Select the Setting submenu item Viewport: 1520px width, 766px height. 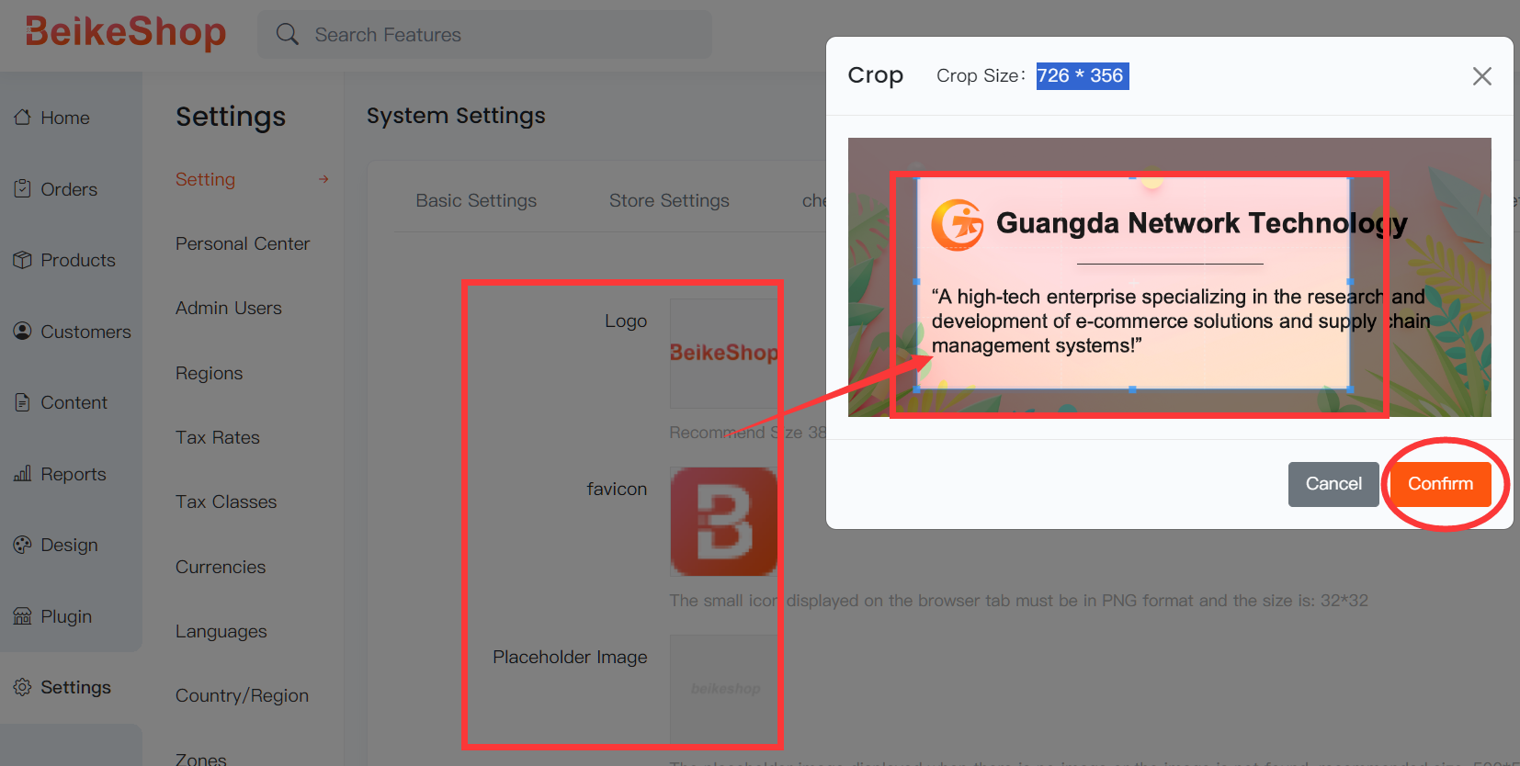click(205, 179)
